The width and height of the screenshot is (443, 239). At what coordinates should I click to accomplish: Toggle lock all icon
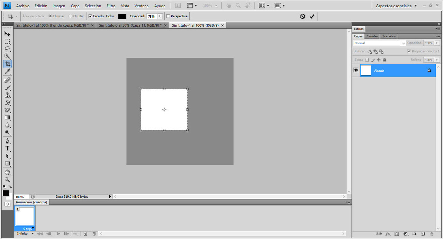click(x=384, y=60)
